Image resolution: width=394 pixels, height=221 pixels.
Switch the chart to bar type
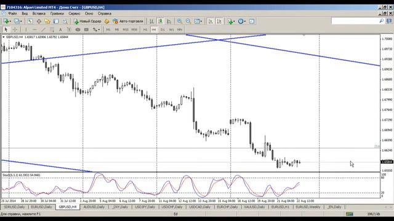click(x=152, y=21)
